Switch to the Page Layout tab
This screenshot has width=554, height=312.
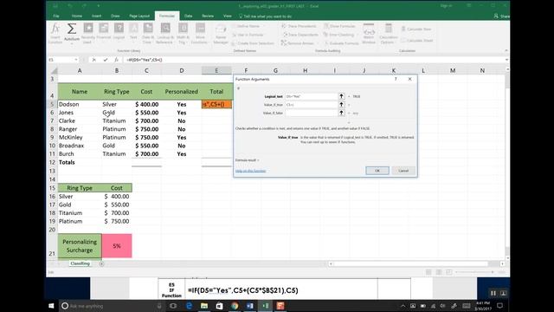139,16
